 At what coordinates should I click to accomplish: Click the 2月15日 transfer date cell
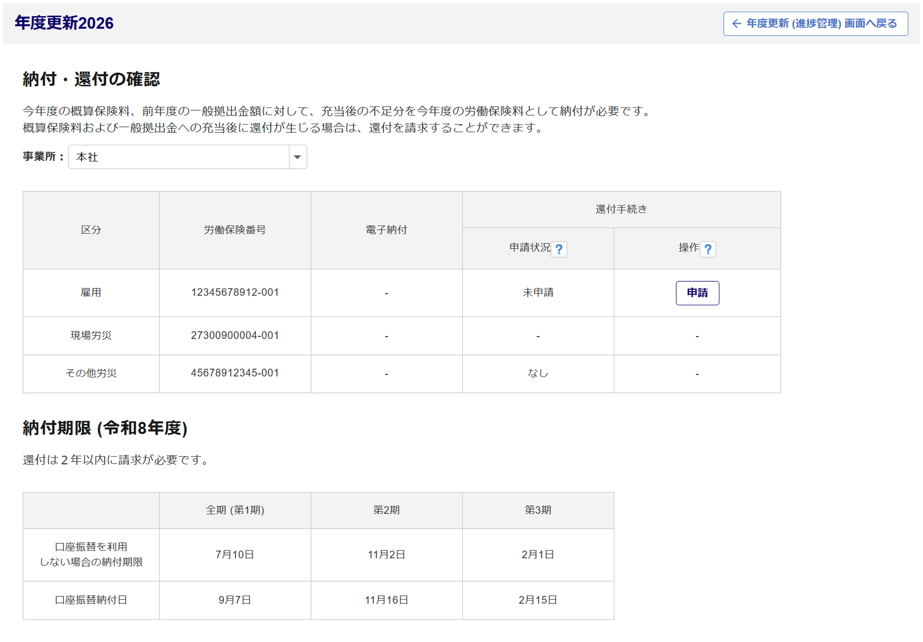pos(538,600)
